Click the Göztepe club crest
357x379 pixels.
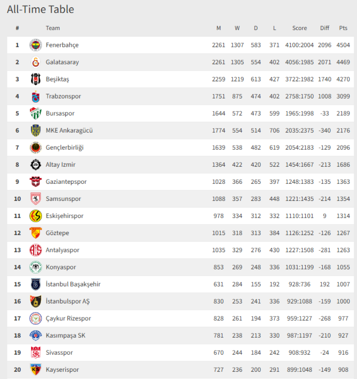(36, 233)
